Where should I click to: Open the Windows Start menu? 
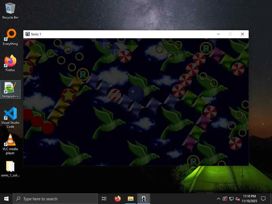(6, 199)
